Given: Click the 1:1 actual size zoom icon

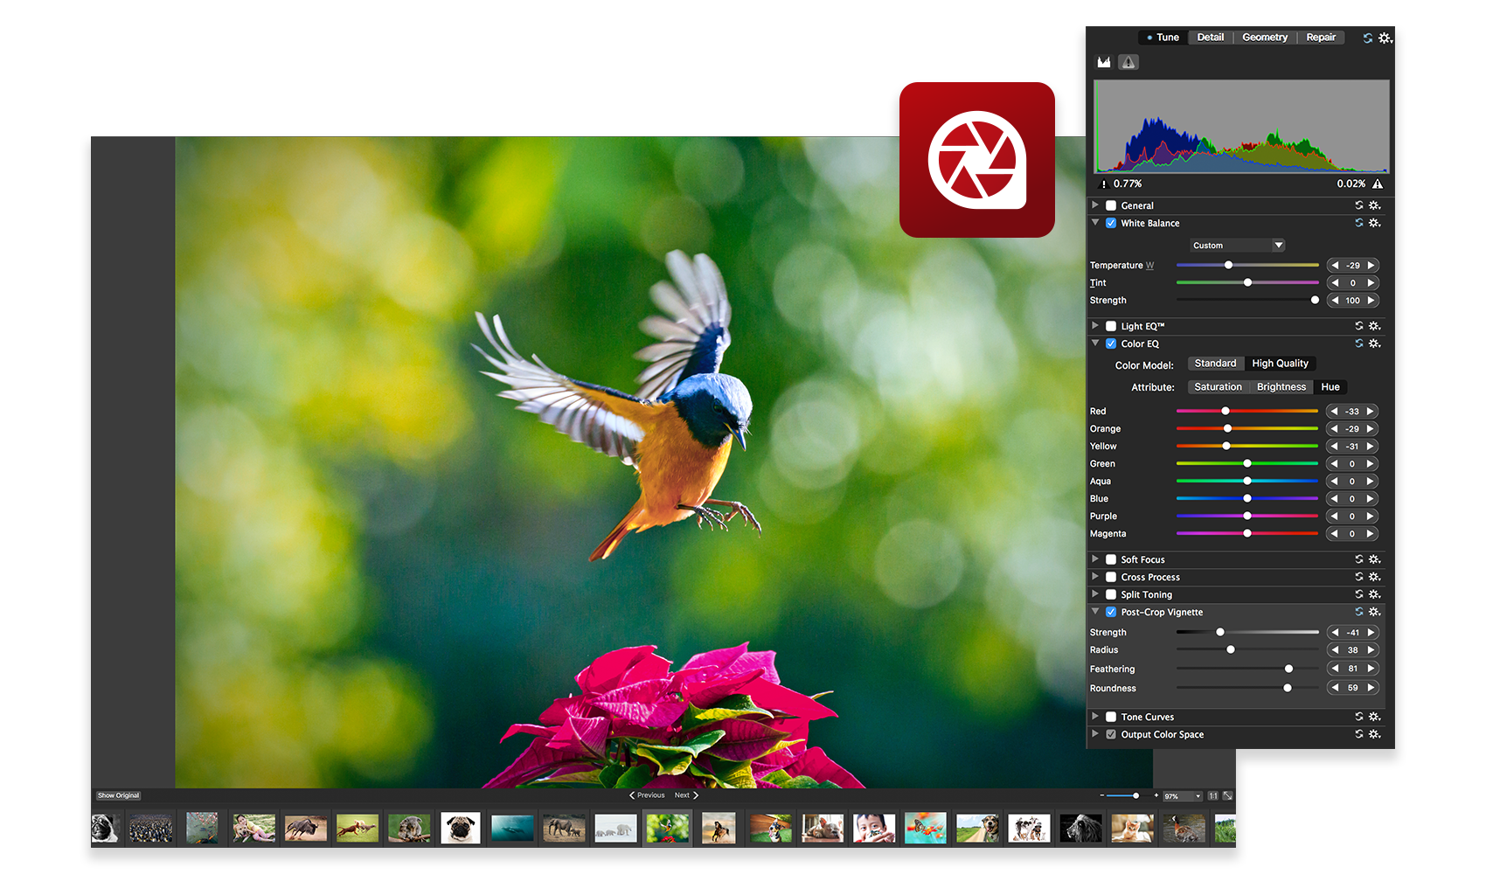Looking at the screenshot, I should coord(1213,795).
